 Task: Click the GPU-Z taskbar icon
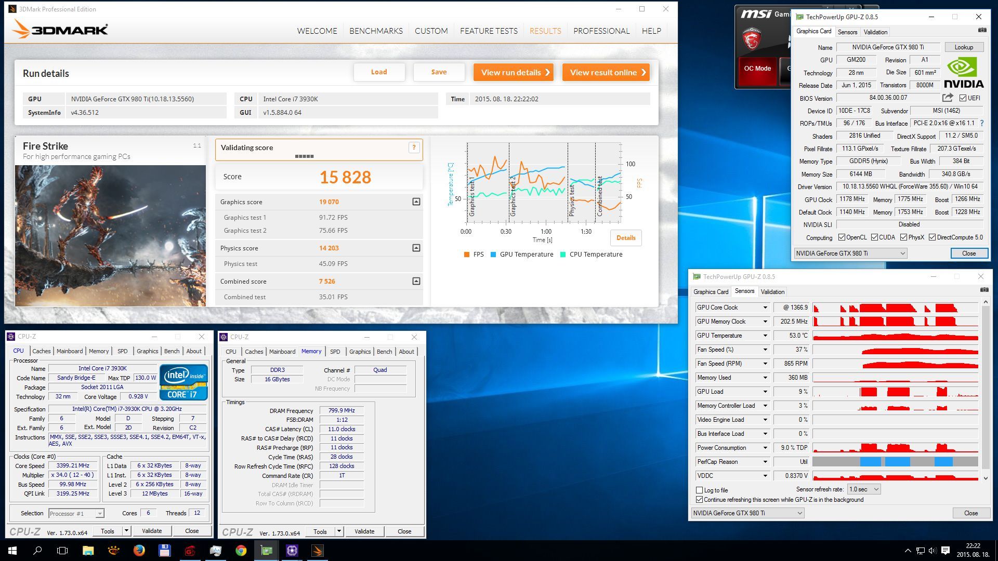tap(266, 550)
